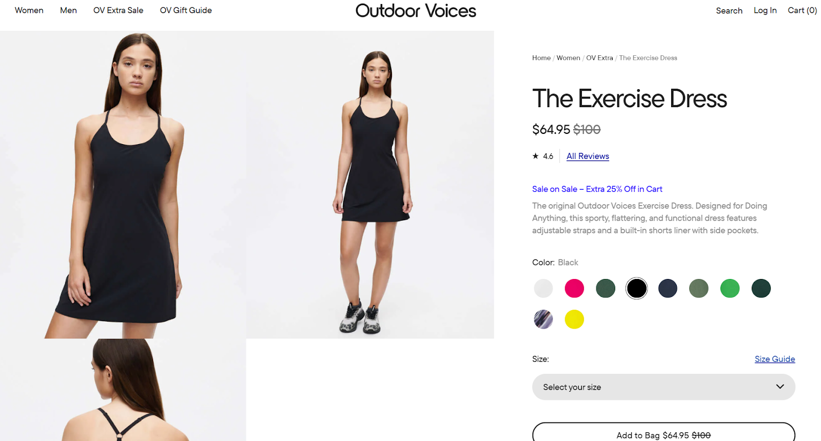Open the Size Guide
This screenshot has height=441, width=821.
point(774,359)
